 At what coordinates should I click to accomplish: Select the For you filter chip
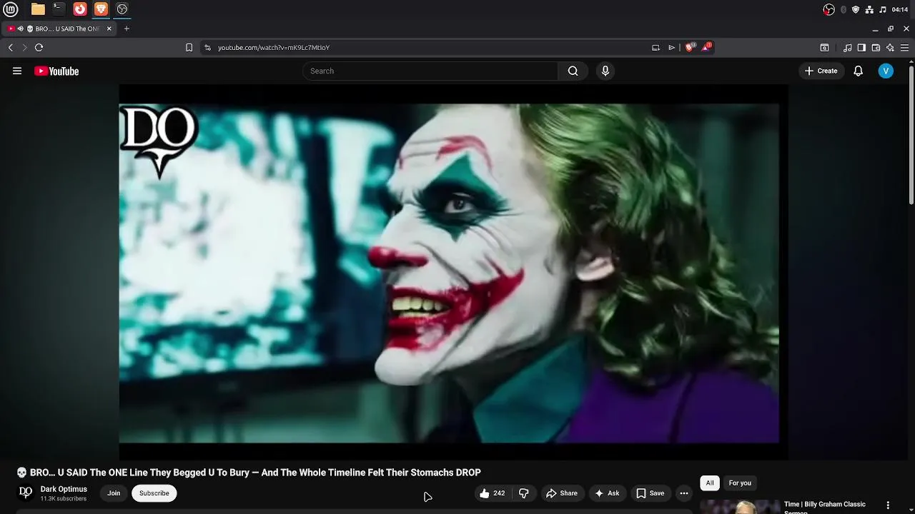(x=740, y=483)
